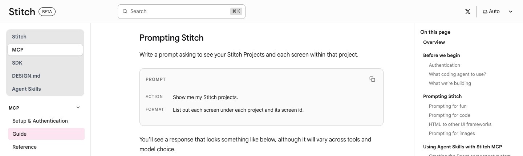Screen dimensions: 523x156
Task: Open the Reference page in the sidebar
Action: point(46,147)
